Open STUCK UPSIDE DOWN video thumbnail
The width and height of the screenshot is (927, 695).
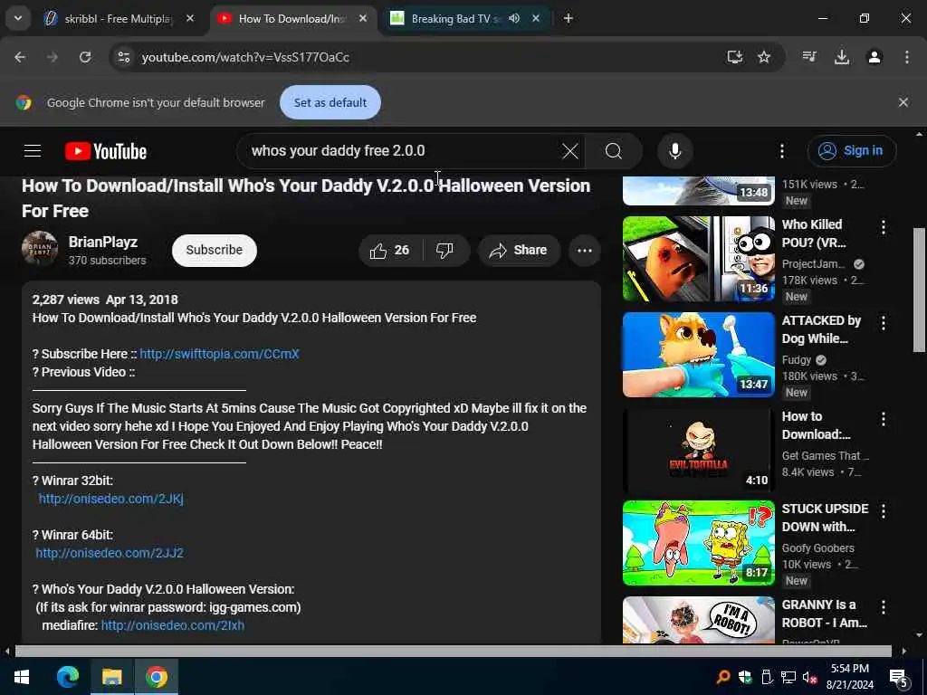click(698, 543)
